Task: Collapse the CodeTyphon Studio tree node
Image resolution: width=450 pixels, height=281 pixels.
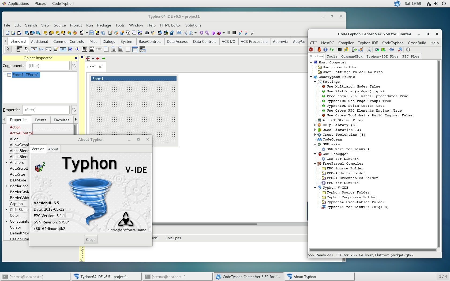Action: [x=311, y=77]
